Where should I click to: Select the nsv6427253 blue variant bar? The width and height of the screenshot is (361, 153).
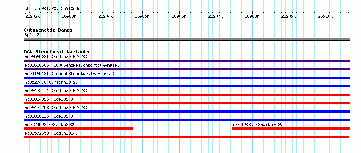click(x=187, y=112)
